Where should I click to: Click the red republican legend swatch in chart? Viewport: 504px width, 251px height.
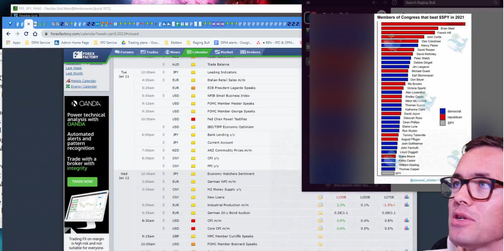tap(443, 117)
